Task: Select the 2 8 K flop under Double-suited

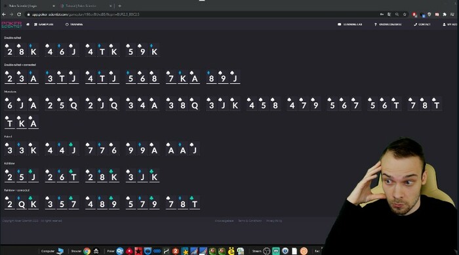Action: [x=22, y=50]
